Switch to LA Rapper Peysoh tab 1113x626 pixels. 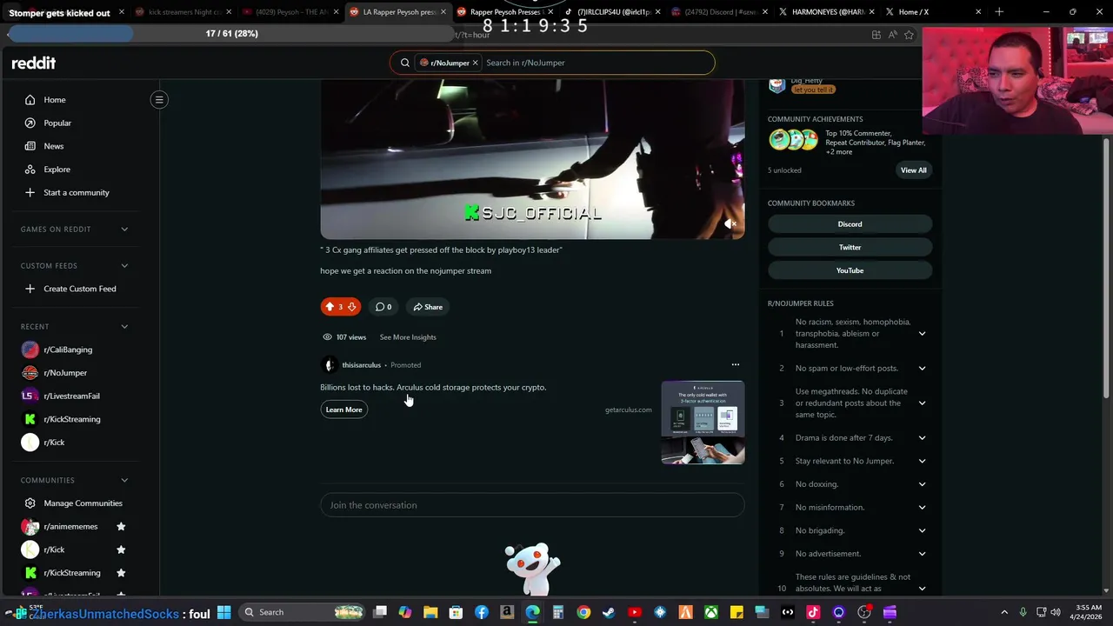coord(397,12)
